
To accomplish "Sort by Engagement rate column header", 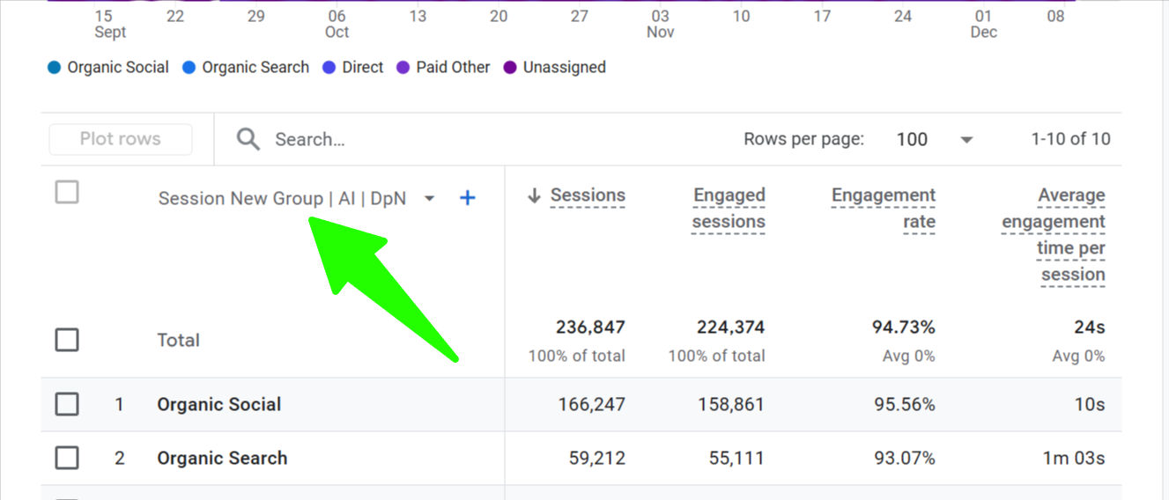I will (884, 209).
